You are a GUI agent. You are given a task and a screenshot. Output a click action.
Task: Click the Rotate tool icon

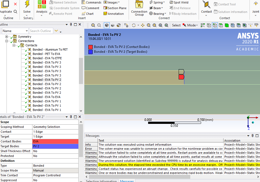coord(134,25)
